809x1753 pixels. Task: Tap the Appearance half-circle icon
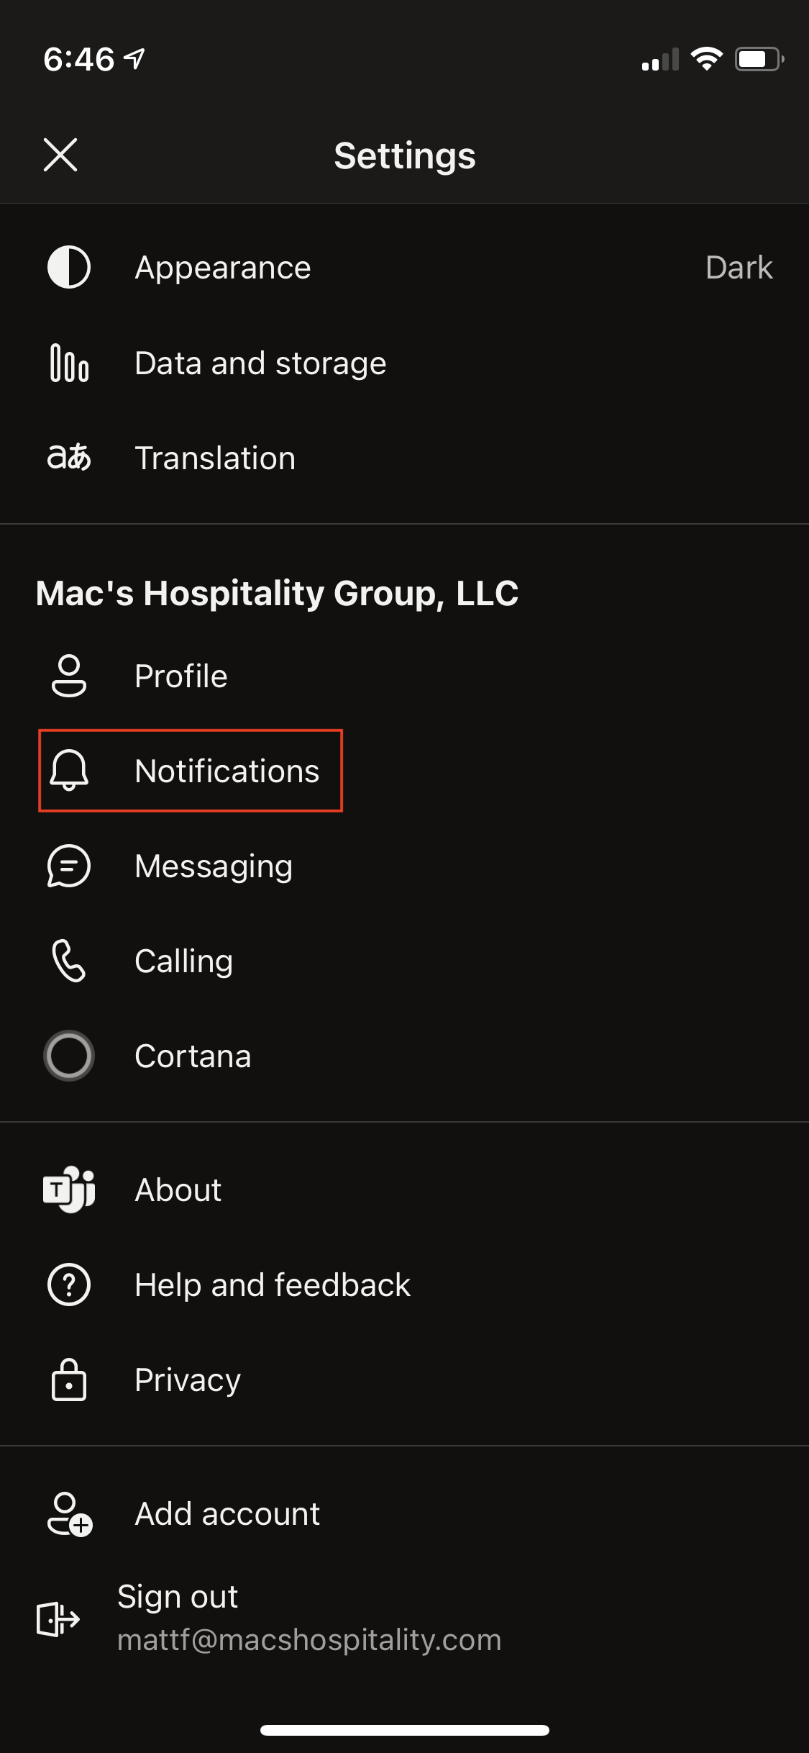(x=69, y=267)
